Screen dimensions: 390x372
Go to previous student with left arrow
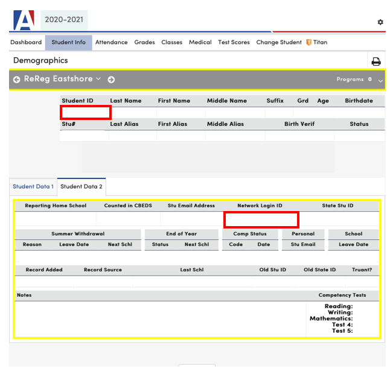pos(16,80)
